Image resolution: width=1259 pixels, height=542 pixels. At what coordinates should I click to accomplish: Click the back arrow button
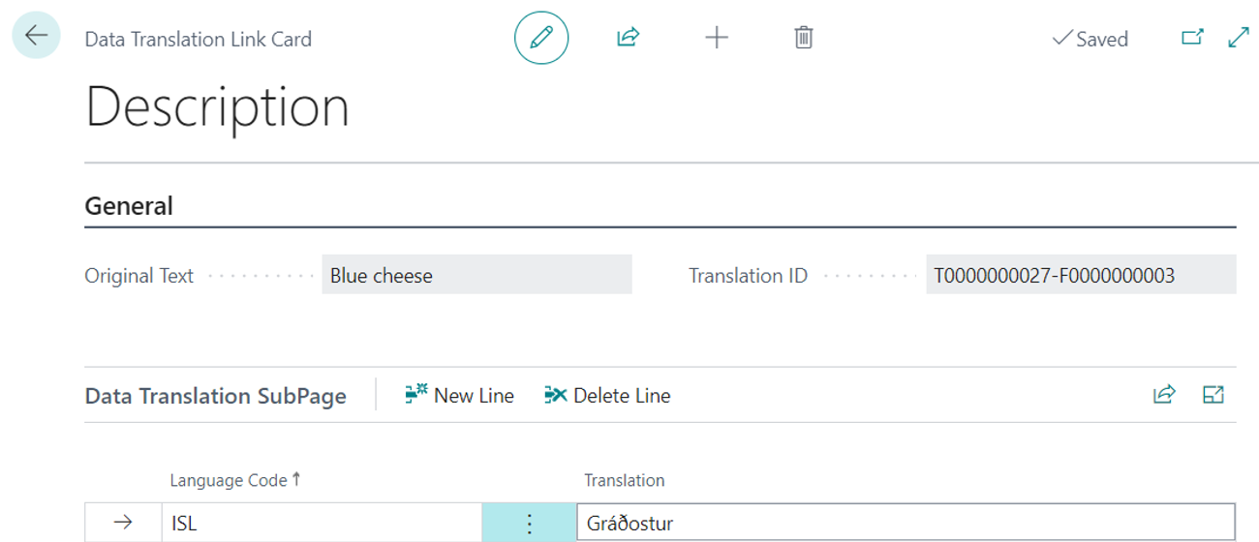pyautogui.click(x=37, y=37)
